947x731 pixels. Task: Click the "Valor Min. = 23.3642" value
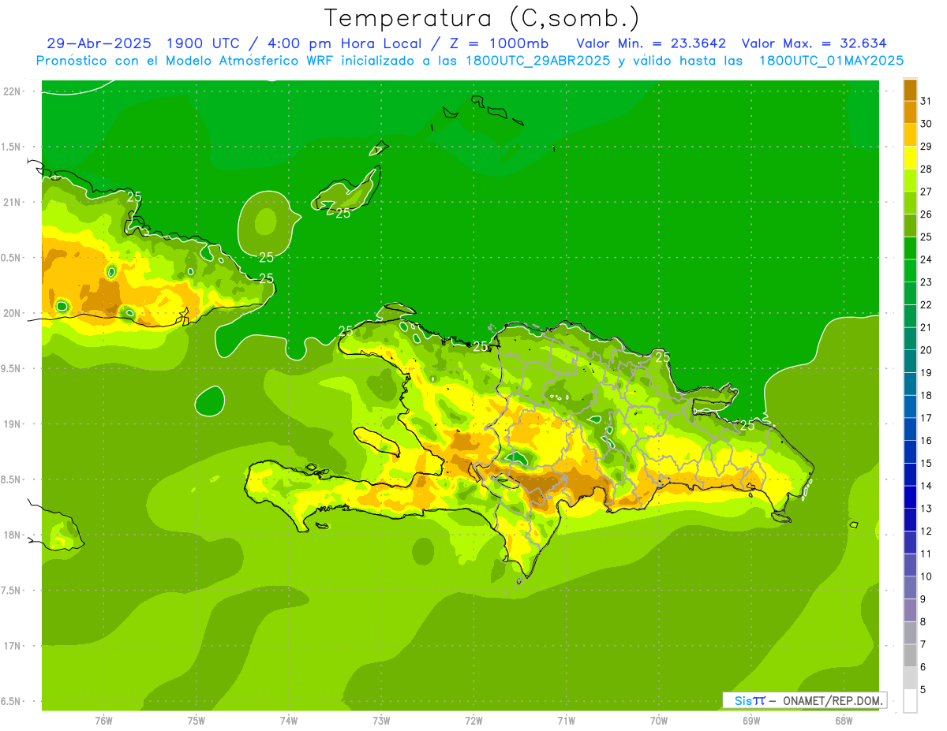(x=651, y=43)
